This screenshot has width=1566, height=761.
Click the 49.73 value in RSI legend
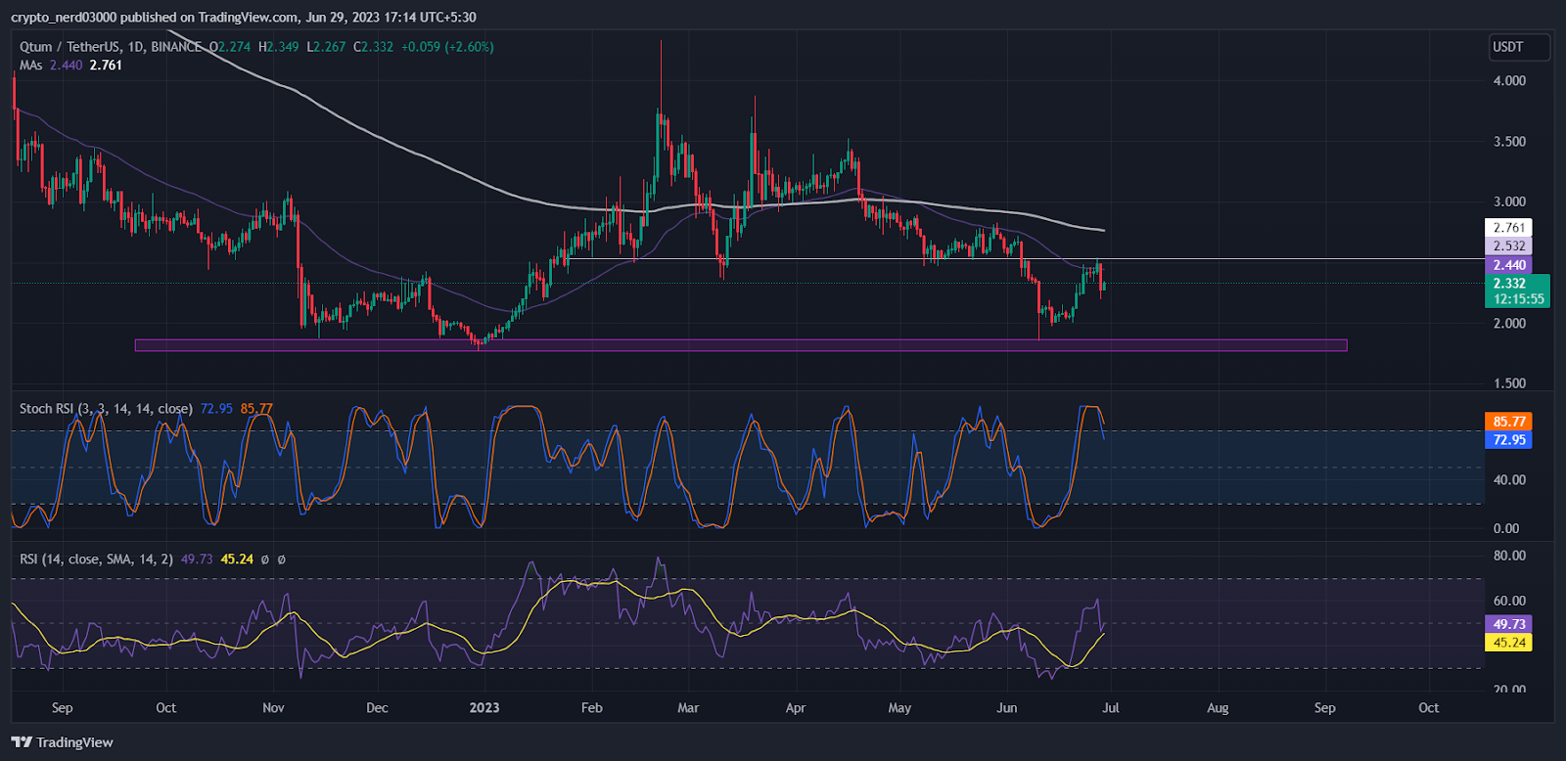(x=197, y=560)
